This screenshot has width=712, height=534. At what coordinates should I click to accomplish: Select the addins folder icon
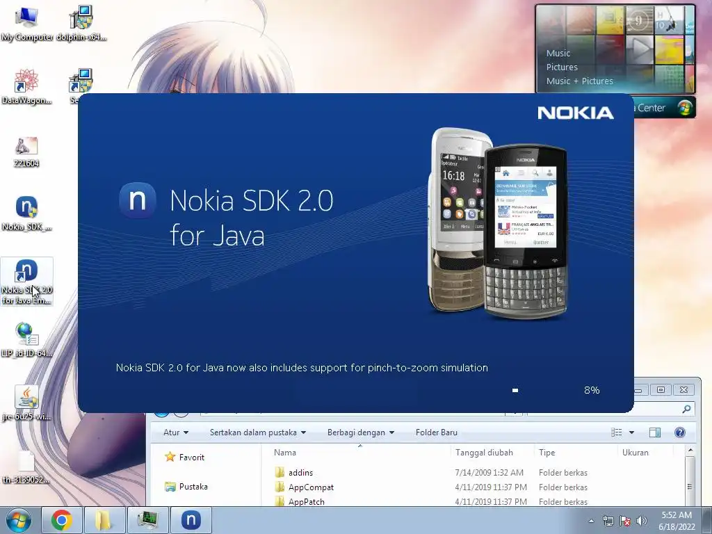[280, 472]
